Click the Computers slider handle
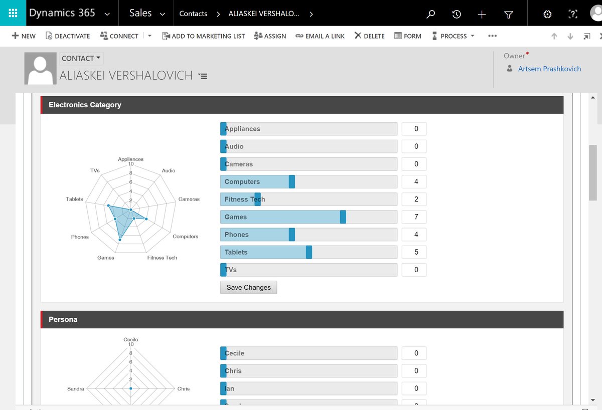Image resolution: width=602 pixels, height=410 pixels. (x=292, y=181)
